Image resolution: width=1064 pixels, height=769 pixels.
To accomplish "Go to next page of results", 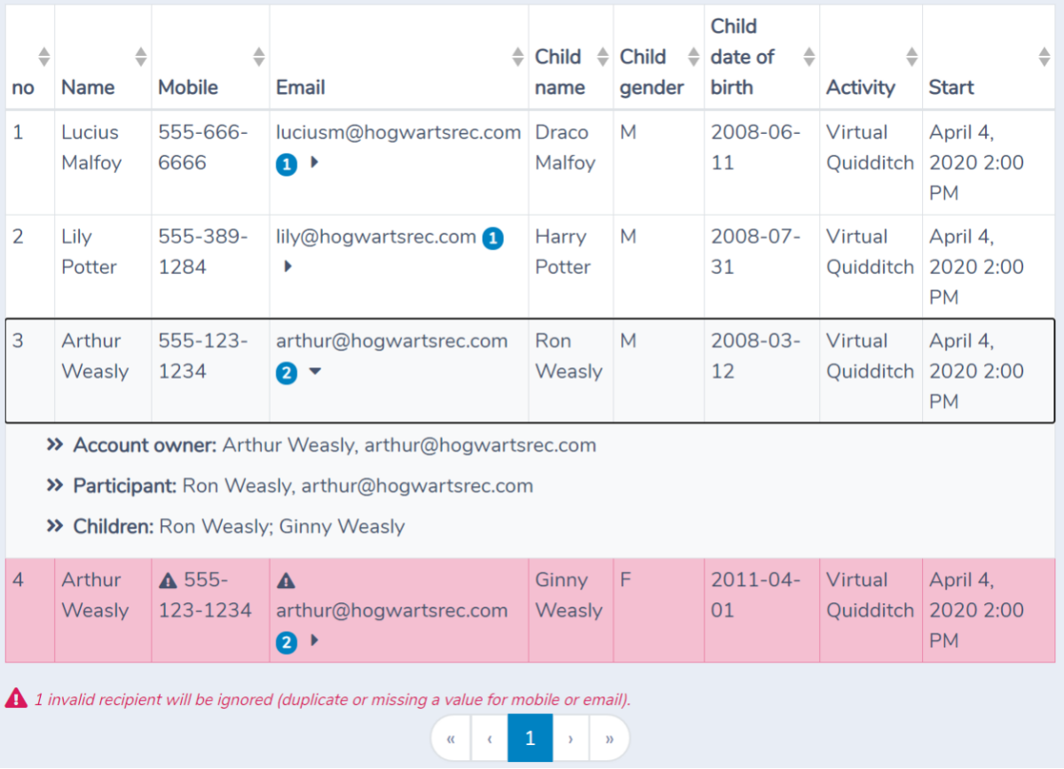I will (x=571, y=739).
